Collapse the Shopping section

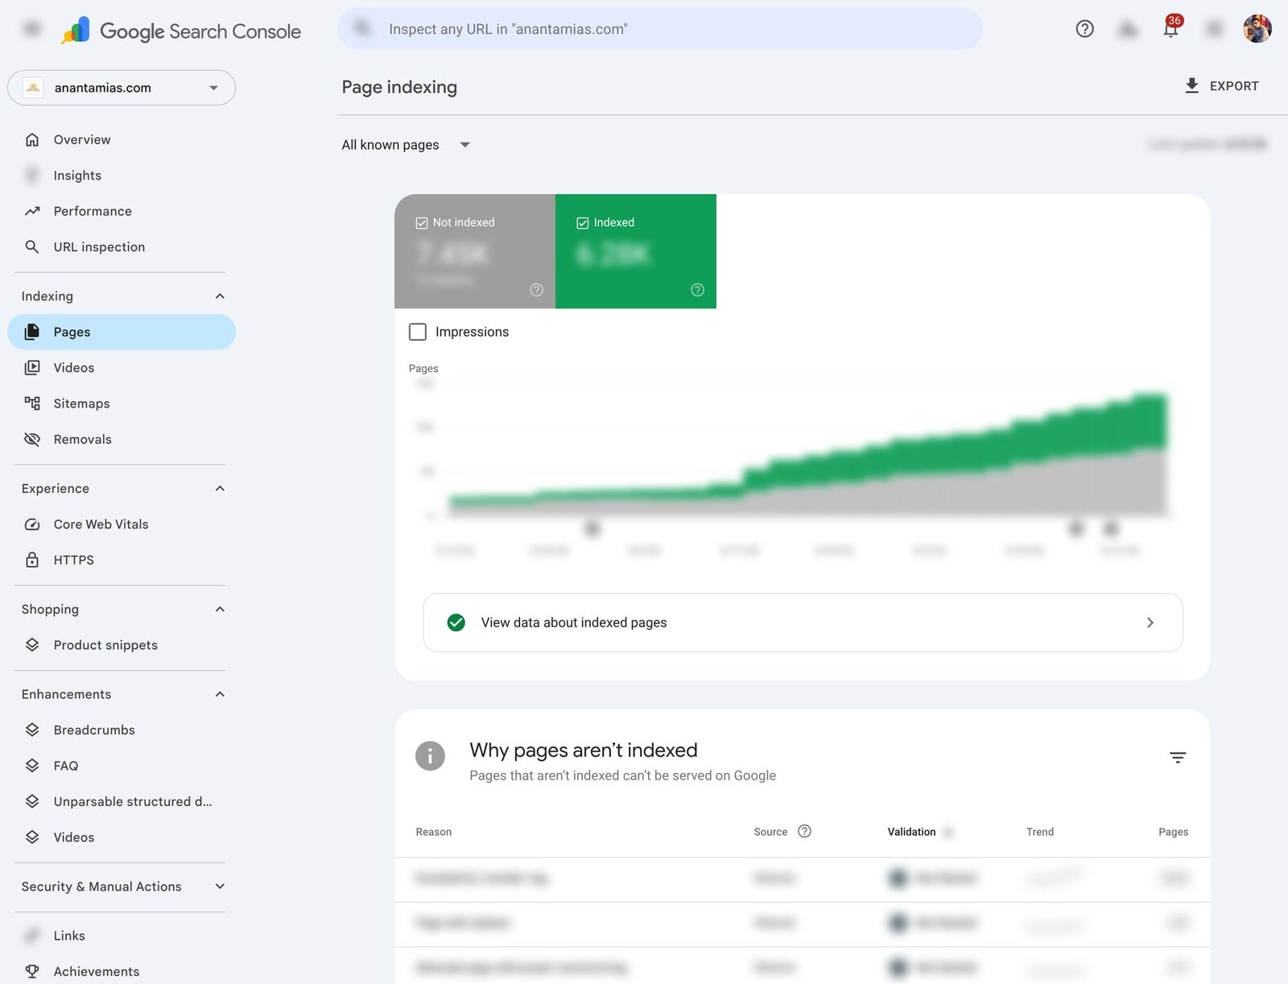(220, 610)
